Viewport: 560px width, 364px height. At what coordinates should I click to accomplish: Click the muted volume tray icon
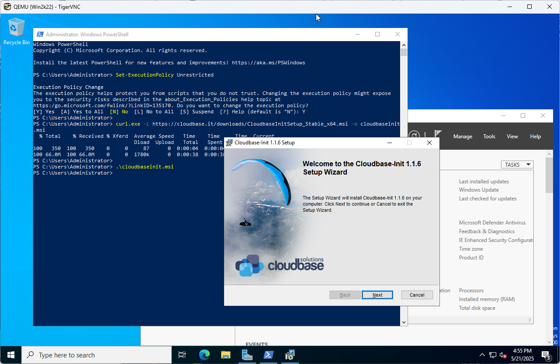503,355
